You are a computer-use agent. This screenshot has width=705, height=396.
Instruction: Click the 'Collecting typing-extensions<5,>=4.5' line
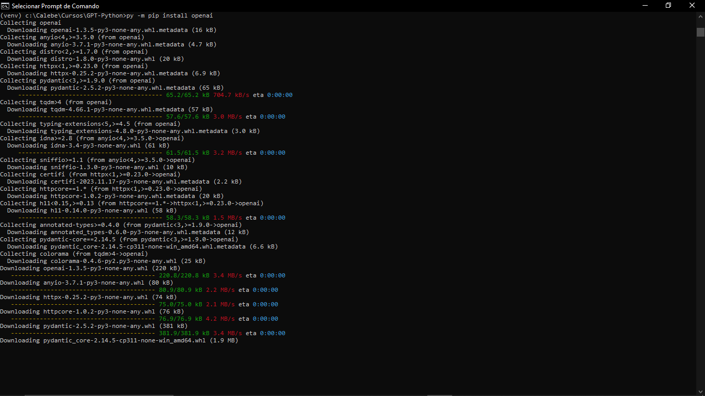90,124
